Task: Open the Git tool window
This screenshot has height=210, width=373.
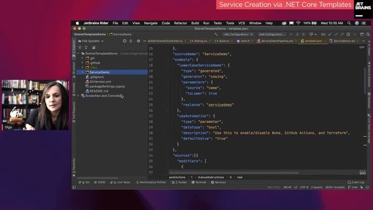Action: (84, 183)
